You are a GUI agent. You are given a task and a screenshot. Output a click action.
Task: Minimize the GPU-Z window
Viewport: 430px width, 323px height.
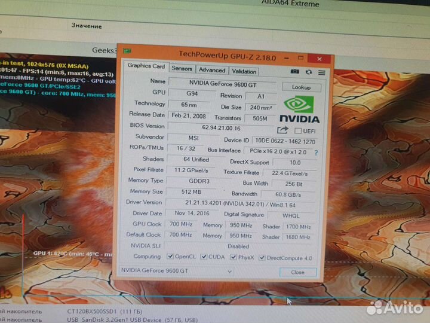(287, 58)
